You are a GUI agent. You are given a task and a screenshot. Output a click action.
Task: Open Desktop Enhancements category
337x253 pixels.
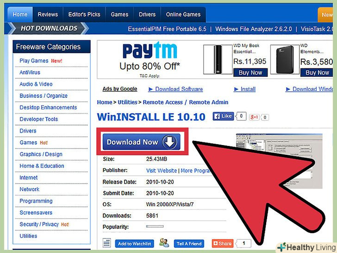(48, 108)
